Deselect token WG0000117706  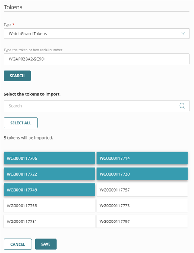tap(49, 158)
